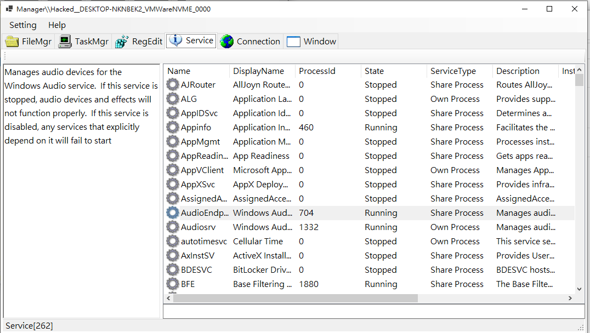Sort by ProcessId column header
Screen dimensions: 590x333
click(x=328, y=71)
